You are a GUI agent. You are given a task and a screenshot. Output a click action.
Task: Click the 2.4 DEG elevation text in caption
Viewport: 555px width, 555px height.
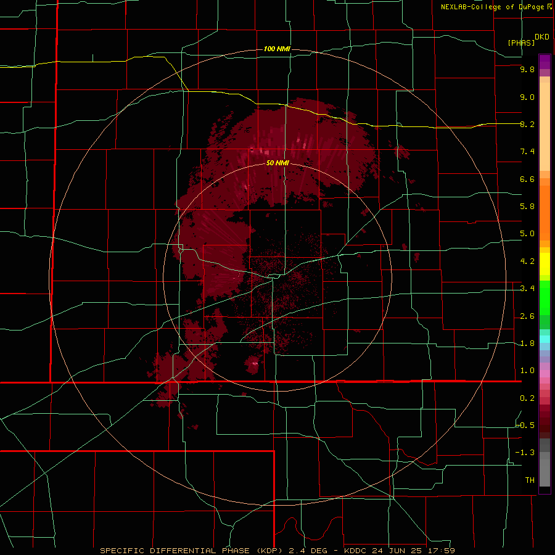point(308,551)
